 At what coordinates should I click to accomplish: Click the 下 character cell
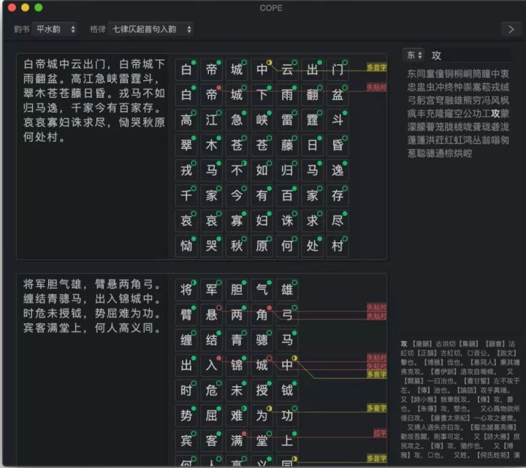click(x=262, y=95)
